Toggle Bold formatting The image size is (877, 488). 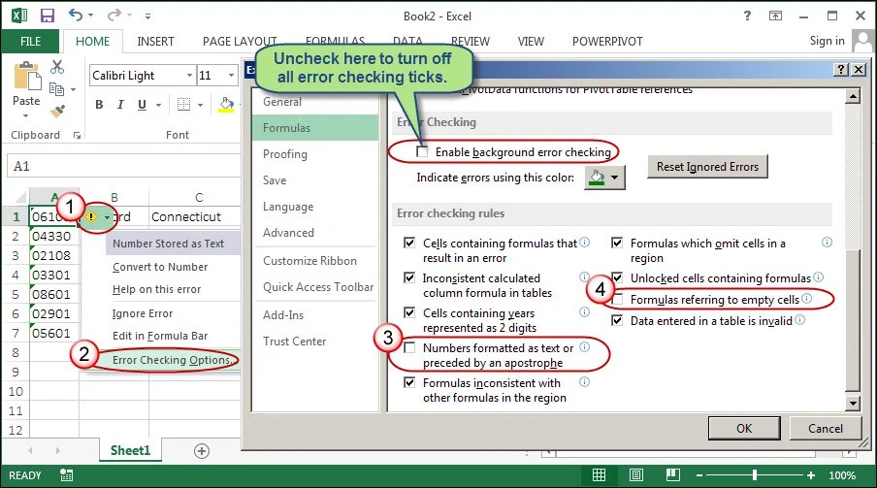(99, 105)
